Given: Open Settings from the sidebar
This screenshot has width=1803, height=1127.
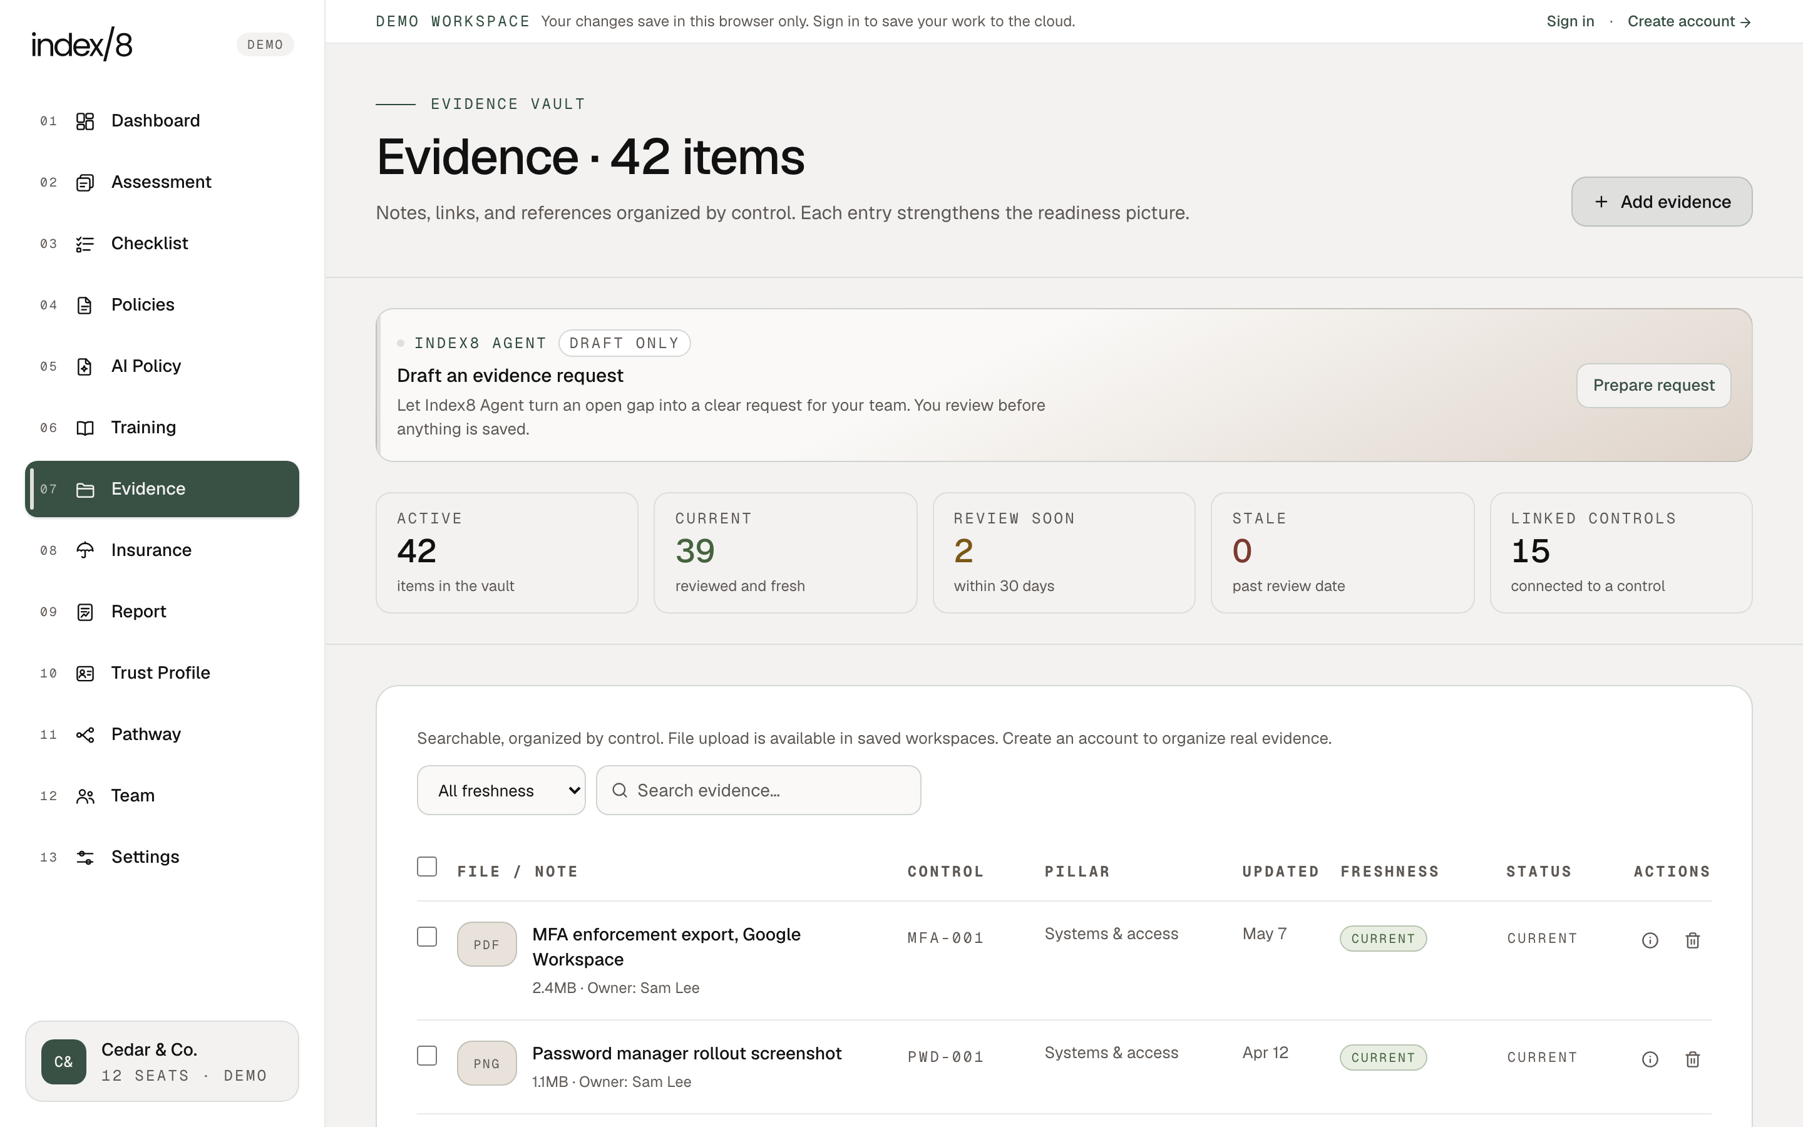Looking at the screenshot, I should [162, 857].
